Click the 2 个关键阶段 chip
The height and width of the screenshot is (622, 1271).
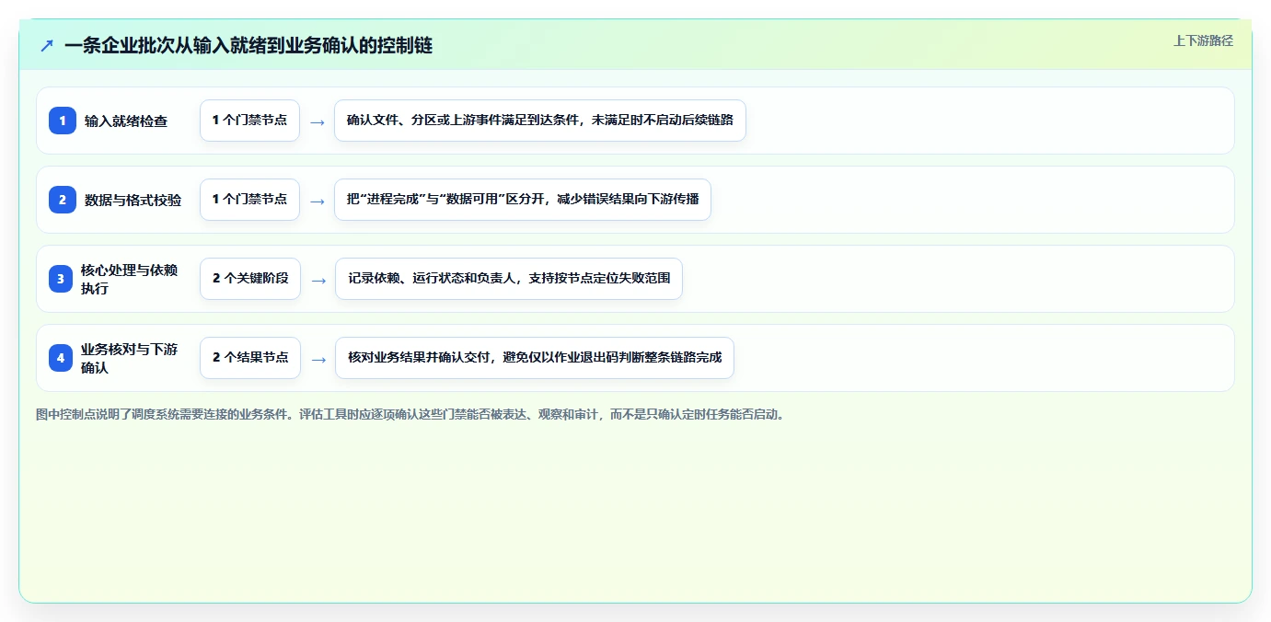250,279
